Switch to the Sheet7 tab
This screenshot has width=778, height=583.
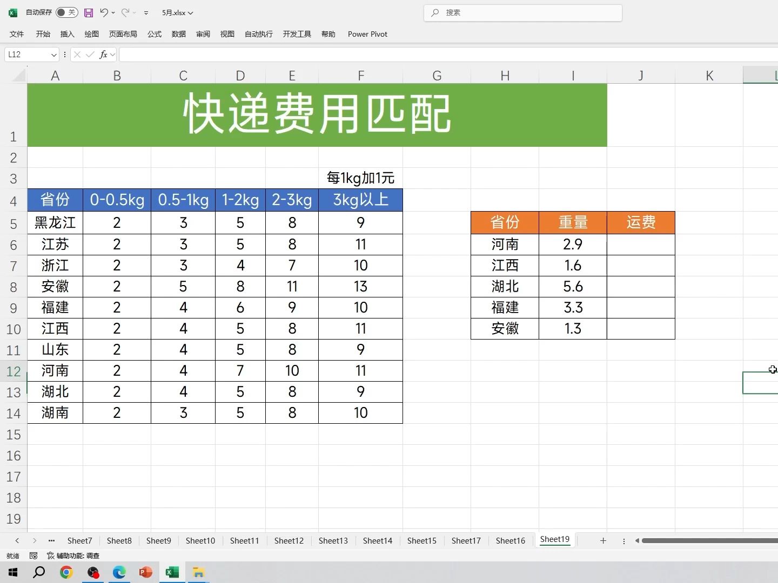(x=79, y=540)
